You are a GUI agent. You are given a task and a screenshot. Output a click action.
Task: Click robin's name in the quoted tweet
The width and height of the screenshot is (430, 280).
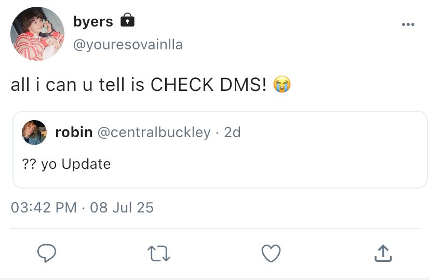pos(74,132)
